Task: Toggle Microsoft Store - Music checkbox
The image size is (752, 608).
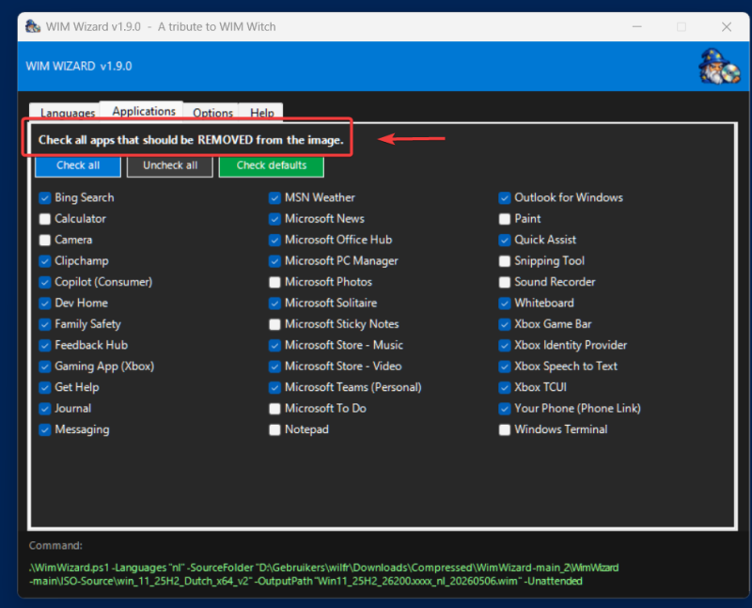Action: tap(274, 346)
